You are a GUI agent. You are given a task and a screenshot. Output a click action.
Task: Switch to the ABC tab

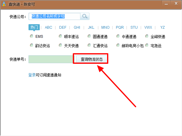click(x=49, y=28)
